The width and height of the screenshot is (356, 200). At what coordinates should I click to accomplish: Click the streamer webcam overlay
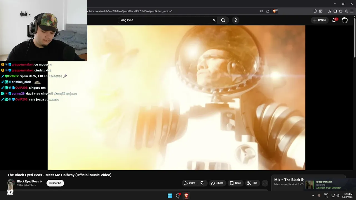[44, 30]
